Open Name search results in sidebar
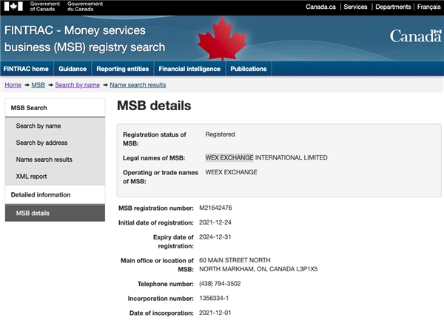The image size is (444, 320). (x=44, y=160)
